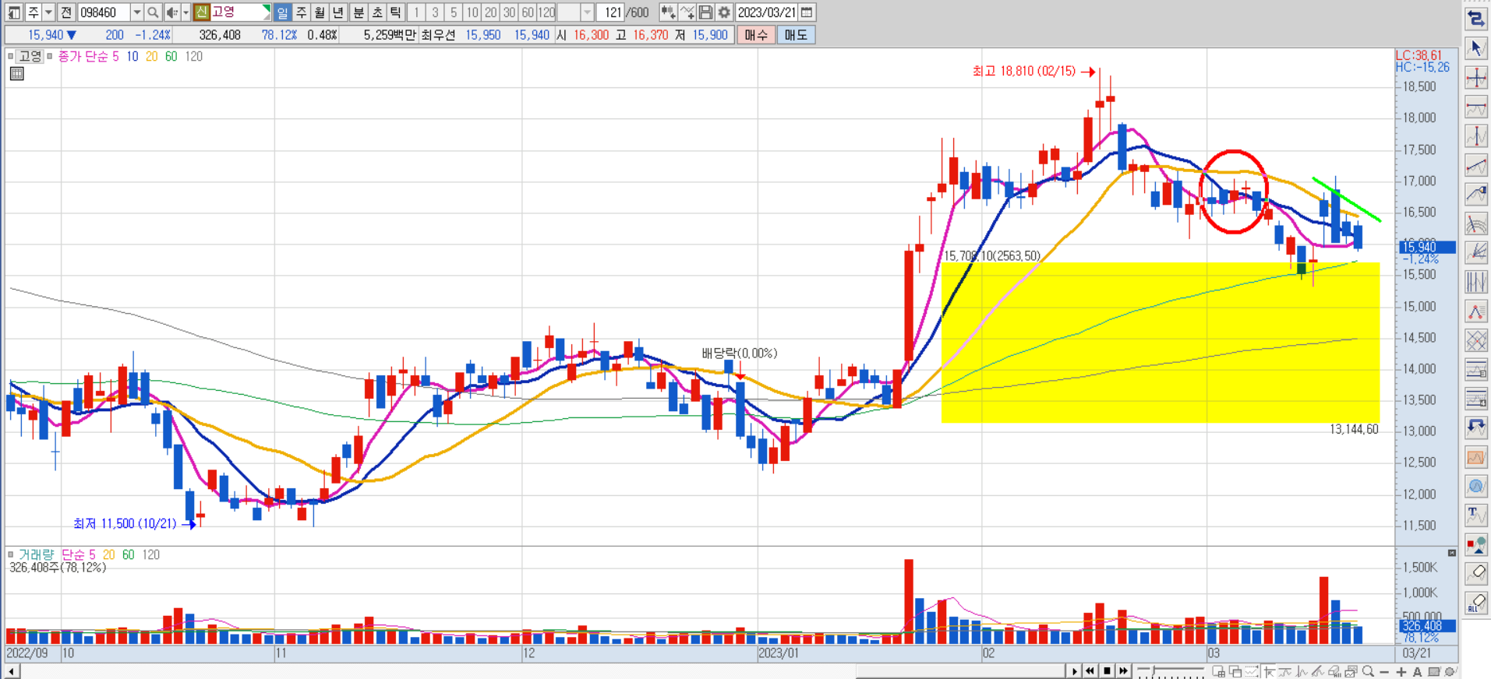
Task: Click the play forward arrow at bottom
Action: 1074,670
